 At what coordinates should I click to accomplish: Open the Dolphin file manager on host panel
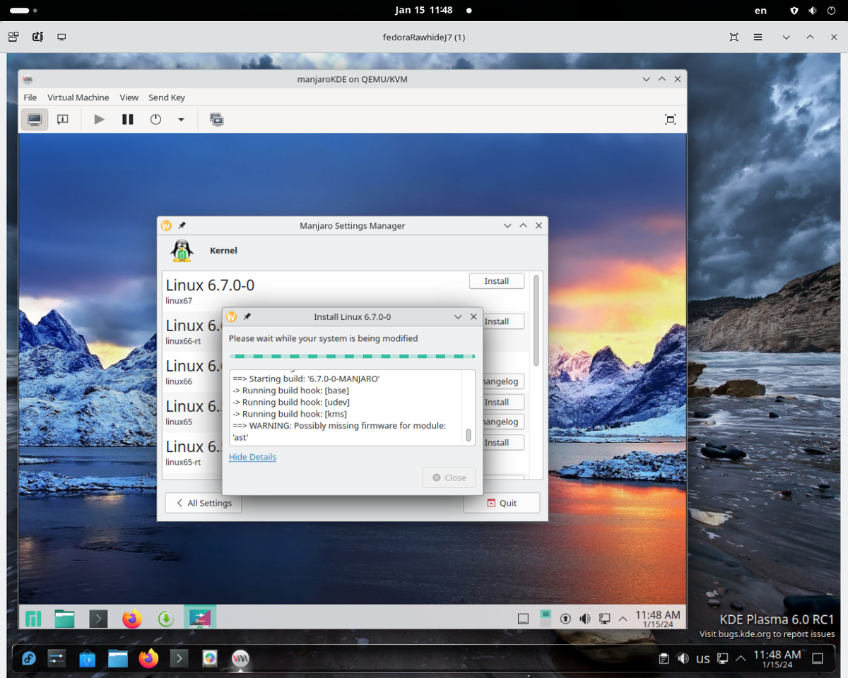point(118,659)
